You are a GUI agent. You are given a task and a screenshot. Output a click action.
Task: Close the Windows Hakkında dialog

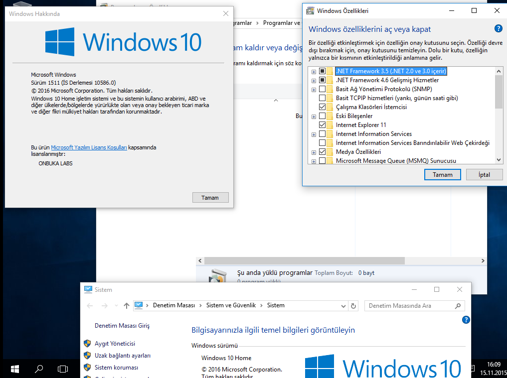[x=226, y=13]
